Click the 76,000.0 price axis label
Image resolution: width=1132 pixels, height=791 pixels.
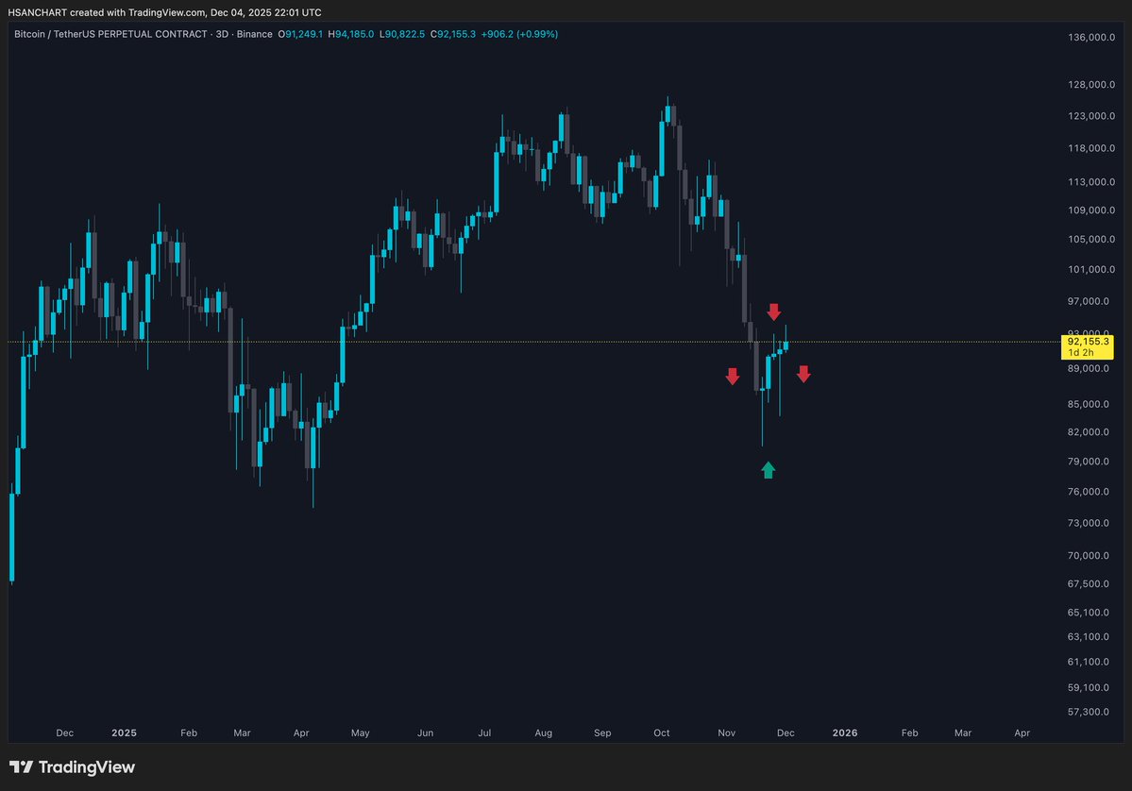coord(1089,492)
